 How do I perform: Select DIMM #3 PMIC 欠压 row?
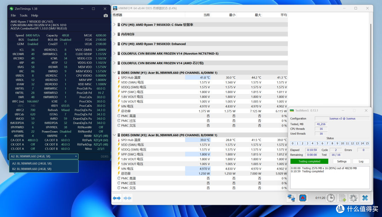tap(200, 188)
